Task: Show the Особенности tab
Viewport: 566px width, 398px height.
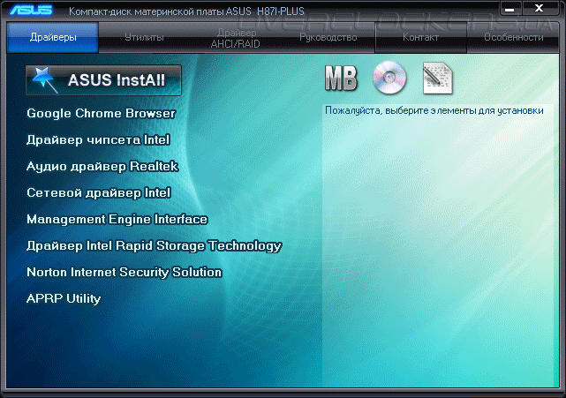Action: click(x=513, y=37)
